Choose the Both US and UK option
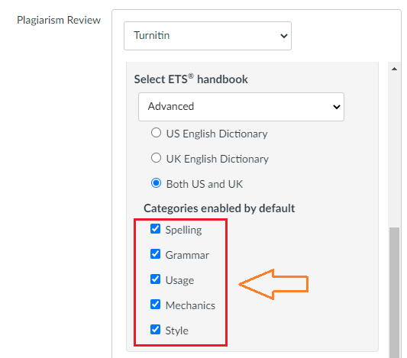Screen dimensions: 407x358 [156, 183]
